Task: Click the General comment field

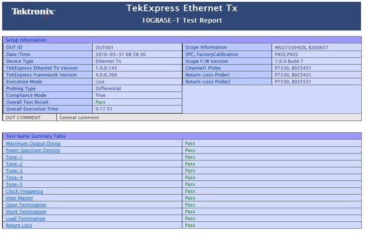Action: (209, 118)
